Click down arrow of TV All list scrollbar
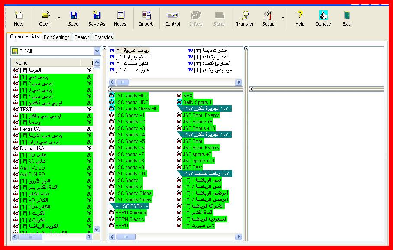 click(x=97, y=229)
